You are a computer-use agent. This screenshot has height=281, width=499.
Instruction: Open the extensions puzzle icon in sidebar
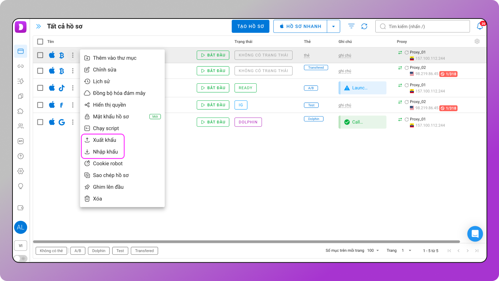tap(21, 111)
